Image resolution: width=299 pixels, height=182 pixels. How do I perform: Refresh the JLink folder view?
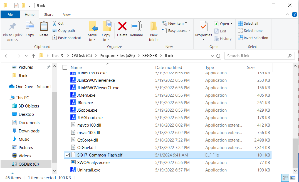[218, 56]
